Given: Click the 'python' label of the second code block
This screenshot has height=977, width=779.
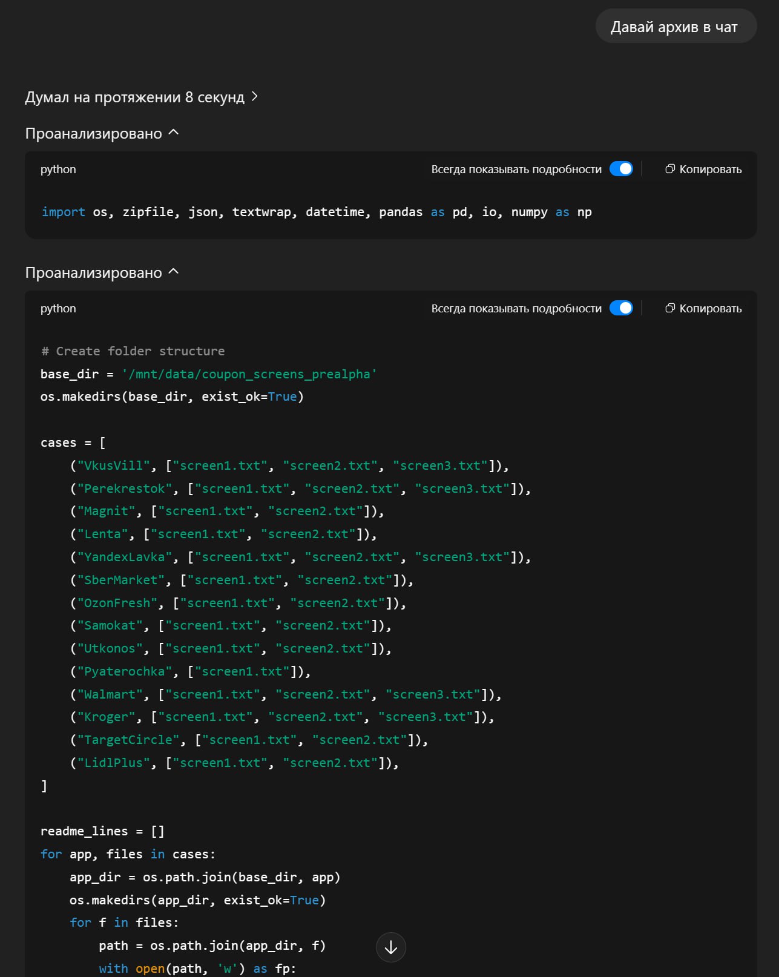Looking at the screenshot, I should [58, 309].
